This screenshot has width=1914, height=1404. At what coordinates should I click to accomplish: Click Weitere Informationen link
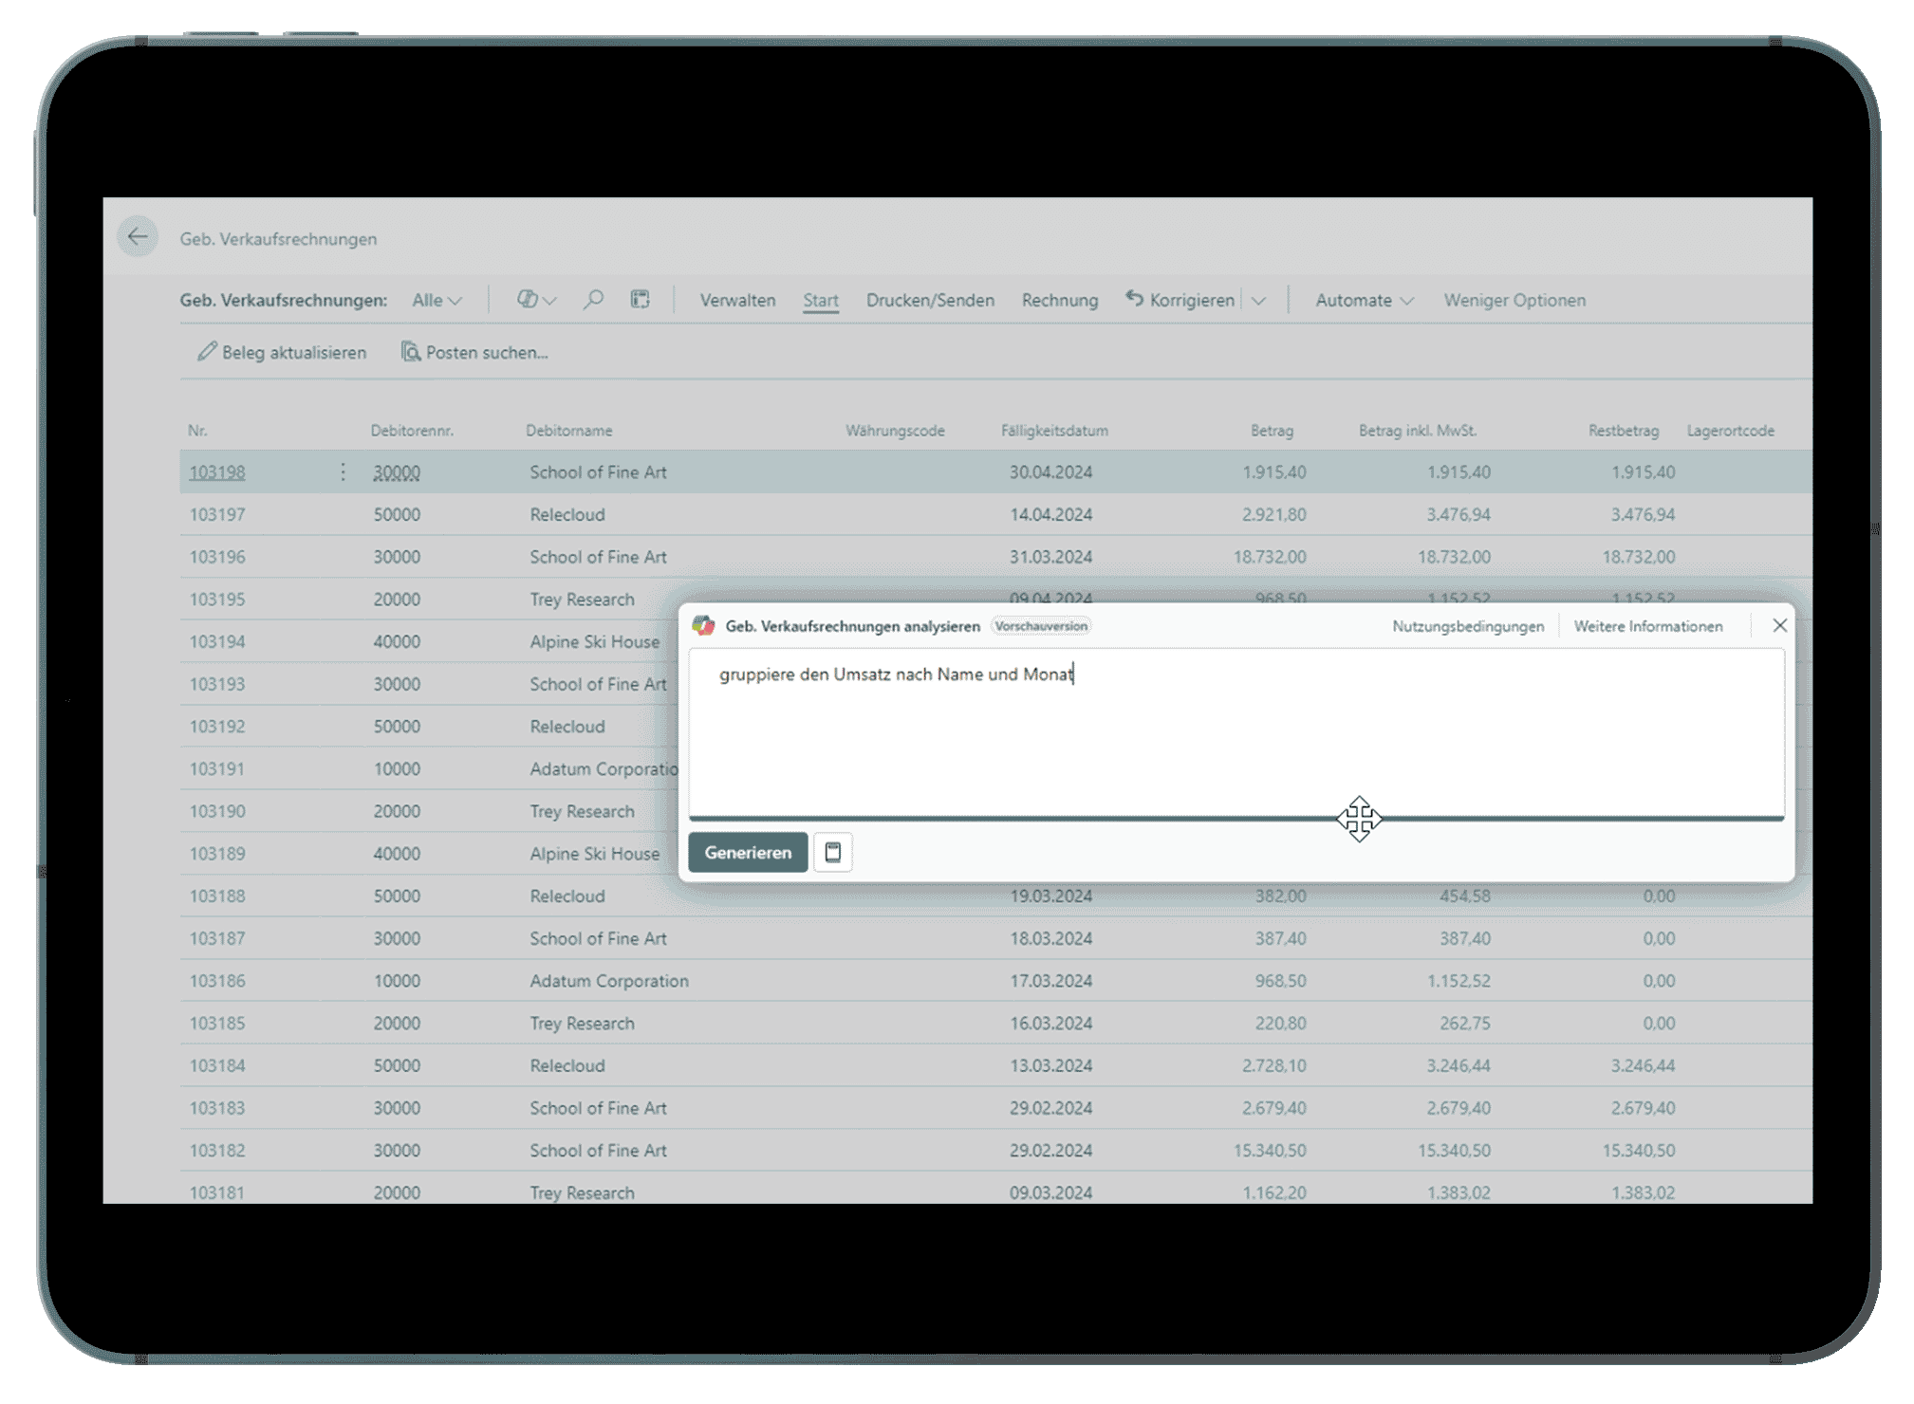[x=1647, y=626]
